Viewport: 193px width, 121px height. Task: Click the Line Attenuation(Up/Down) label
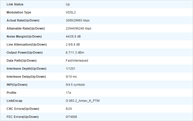(27, 45)
